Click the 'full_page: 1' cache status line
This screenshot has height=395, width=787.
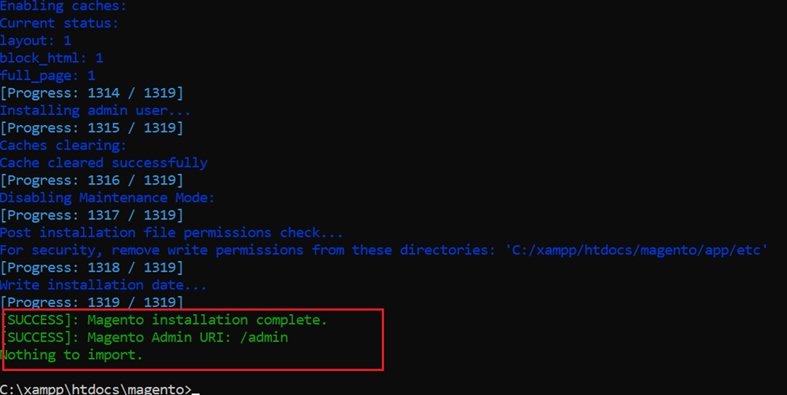[48, 76]
